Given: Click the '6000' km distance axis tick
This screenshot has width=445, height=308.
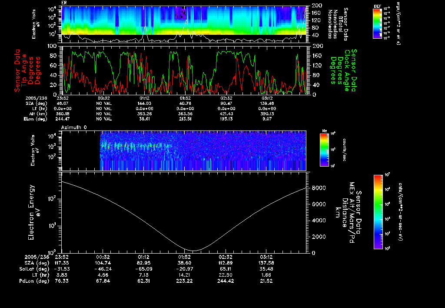Looking at the screenshot, I should [x=319, y=204].
